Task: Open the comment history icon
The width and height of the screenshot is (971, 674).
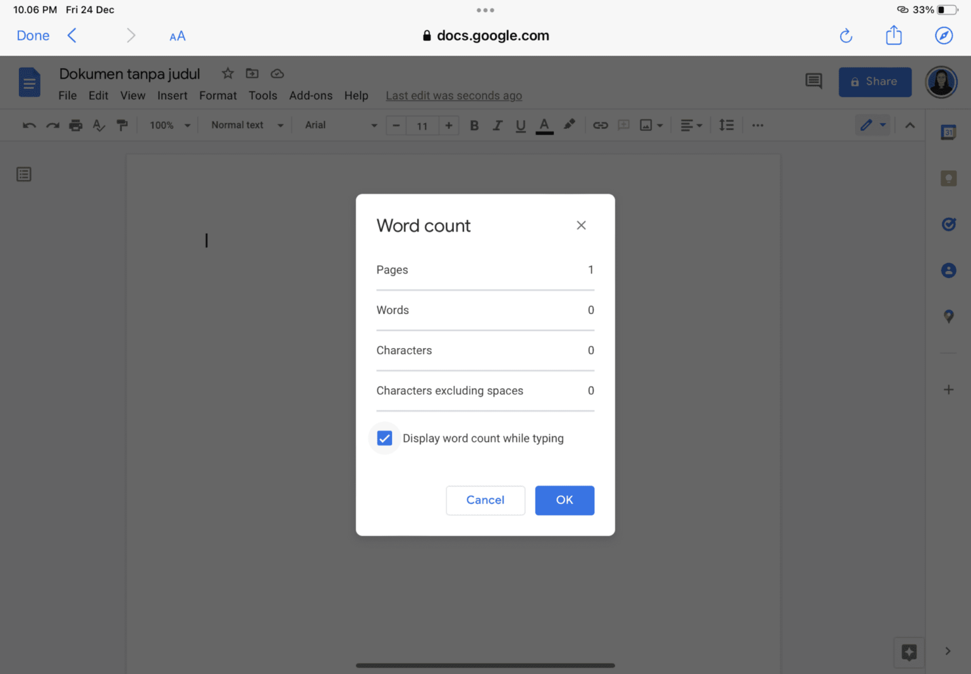Action: pos(814,81)
